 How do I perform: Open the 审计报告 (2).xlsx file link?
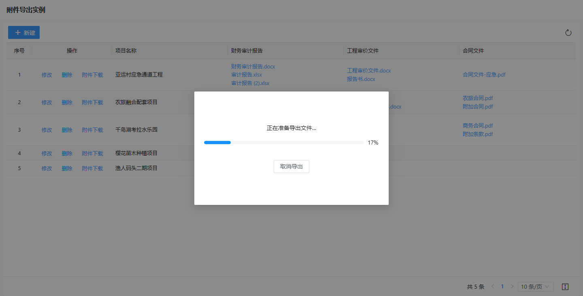pos(250,83)
